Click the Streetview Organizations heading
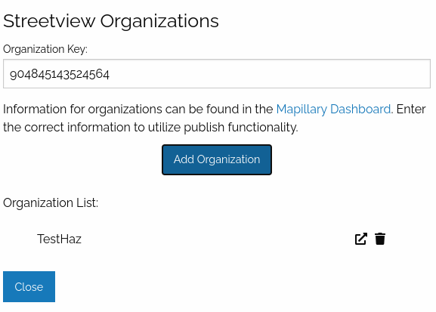436x312 pixels. [x=110, y=21]
